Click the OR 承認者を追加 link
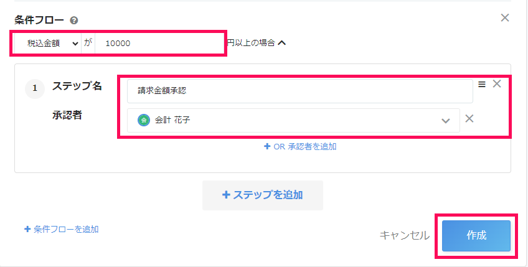The height and width of the screenshot is (267, 528). (300, 146)
